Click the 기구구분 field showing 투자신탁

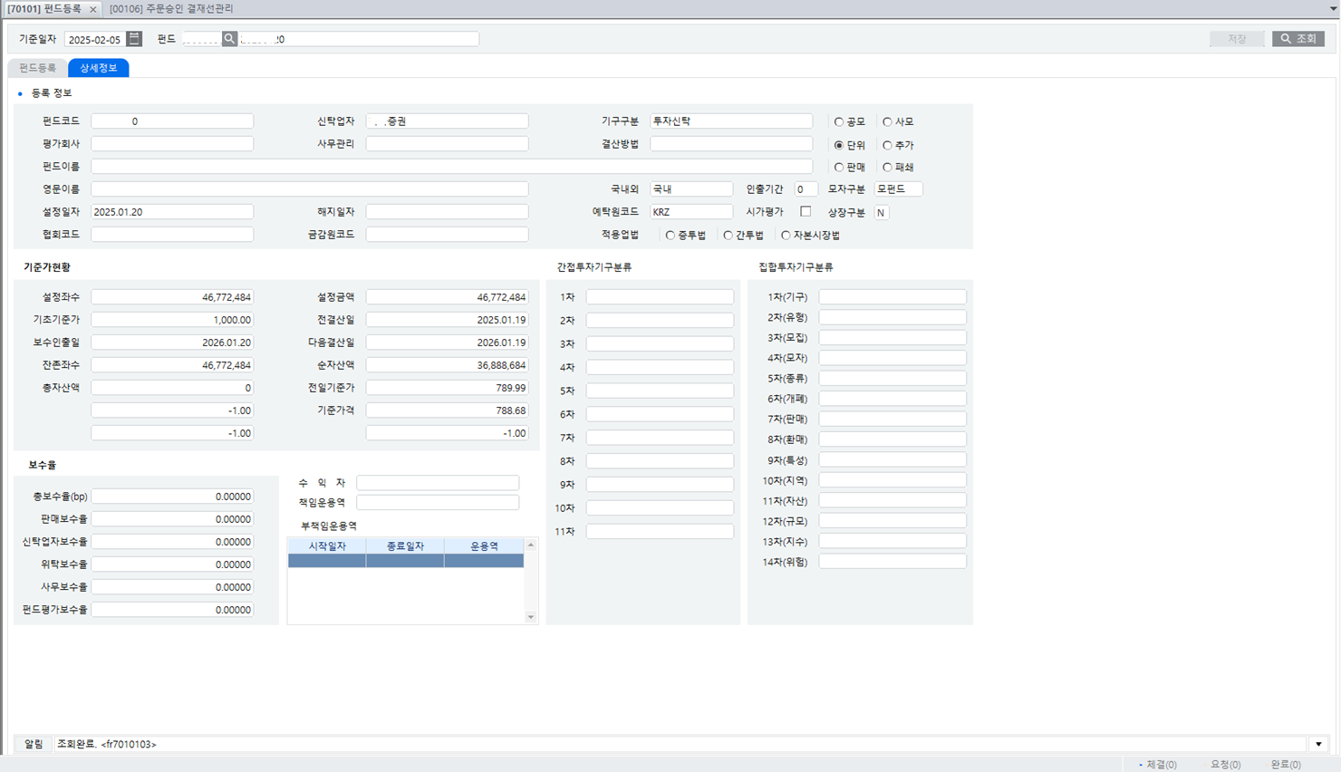tap(731, 121)
